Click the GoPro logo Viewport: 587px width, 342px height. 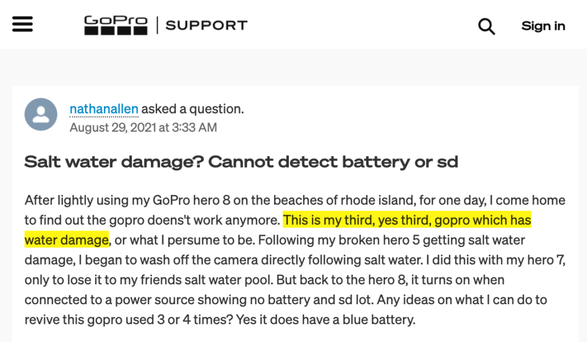[x=116, y=25]
